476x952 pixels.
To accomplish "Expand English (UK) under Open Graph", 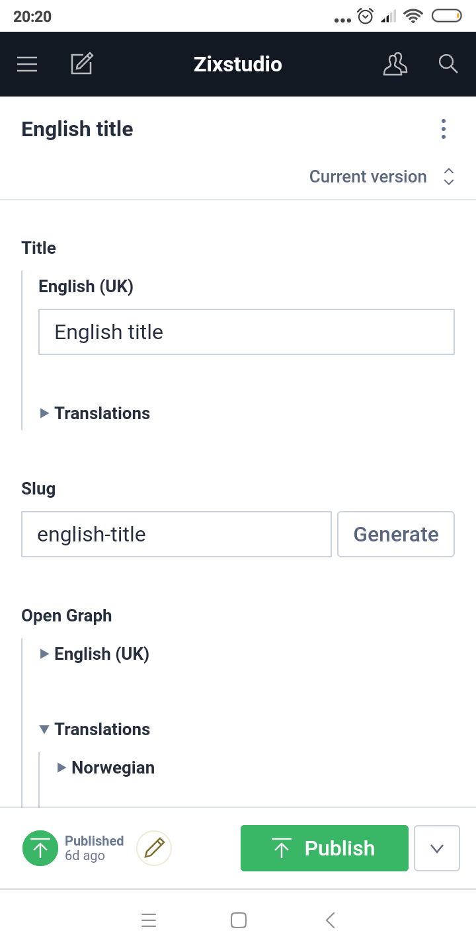I will click(x=95, y=654).
